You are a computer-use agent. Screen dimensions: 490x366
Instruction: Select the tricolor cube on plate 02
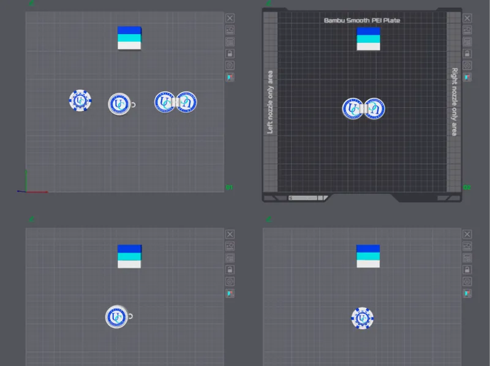[x=369, y=38]
